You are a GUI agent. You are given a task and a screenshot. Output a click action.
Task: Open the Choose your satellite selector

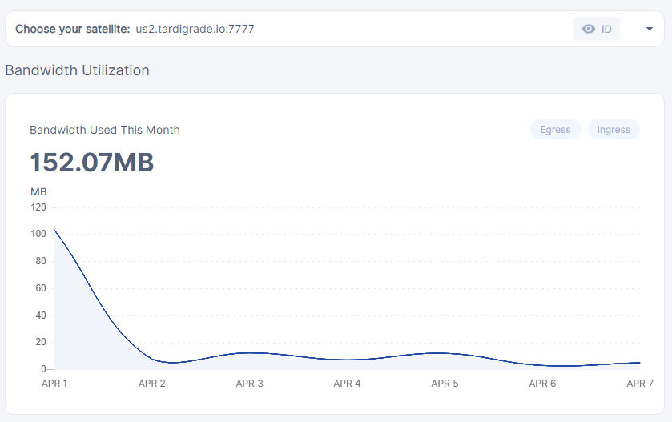tap(335, 29)
